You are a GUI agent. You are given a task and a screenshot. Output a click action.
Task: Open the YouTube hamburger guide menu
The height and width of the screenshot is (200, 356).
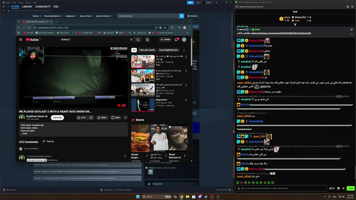click(21, 40)
